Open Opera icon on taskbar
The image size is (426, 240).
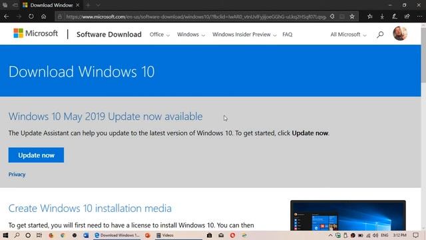tap(232, 235)
